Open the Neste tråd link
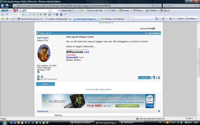Screen dimensions: 200x125 click(105, 89)
